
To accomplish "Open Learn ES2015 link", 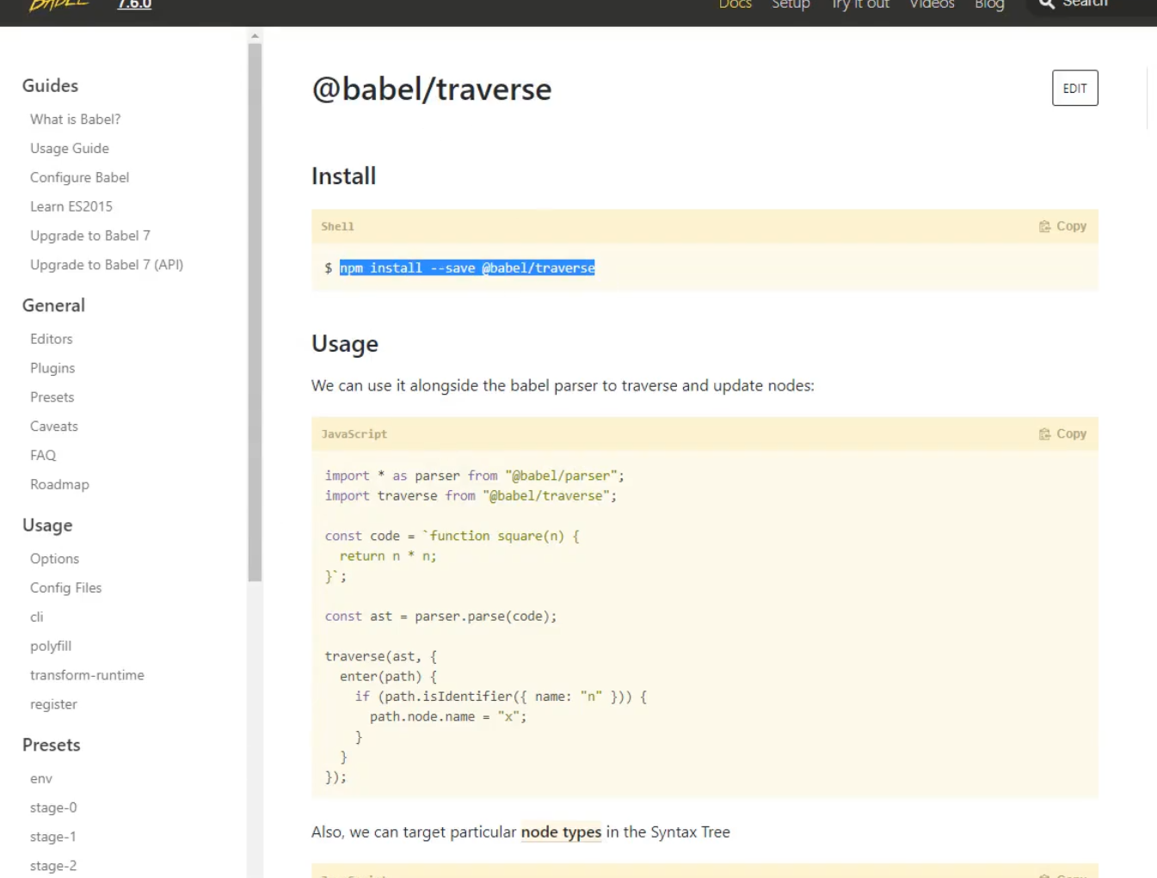I will 71,207.
